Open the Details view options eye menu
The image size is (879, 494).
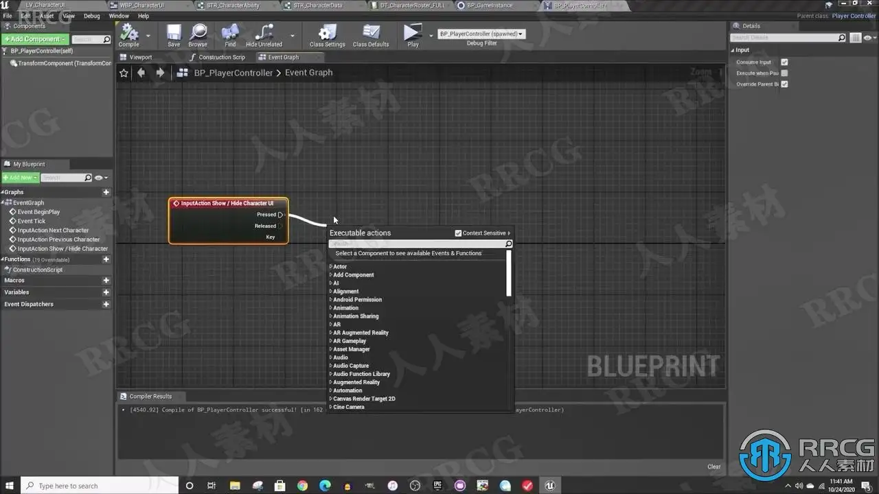pyautogui.click(x=869, y=38)
